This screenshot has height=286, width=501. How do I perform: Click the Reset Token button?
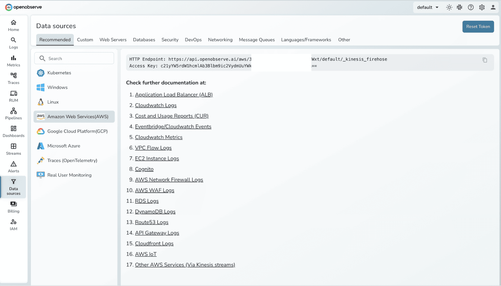(478, 27)
